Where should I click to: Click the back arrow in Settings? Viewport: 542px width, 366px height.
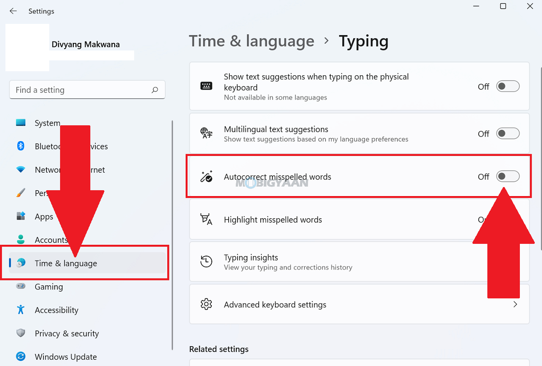(x=13, y=11)
